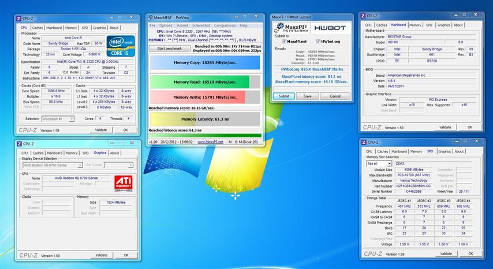Click the Memory-Read 16519 MByte/sec bar
Image resolution: width=493 pixels, height=269 pixels.
(205, 82)
